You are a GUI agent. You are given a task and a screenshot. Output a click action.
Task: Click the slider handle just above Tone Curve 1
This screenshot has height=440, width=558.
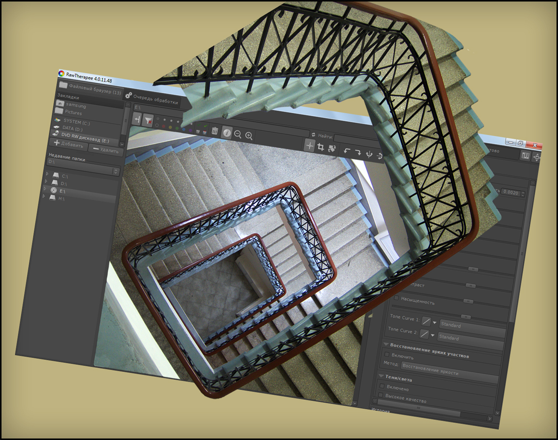point(466,316)
